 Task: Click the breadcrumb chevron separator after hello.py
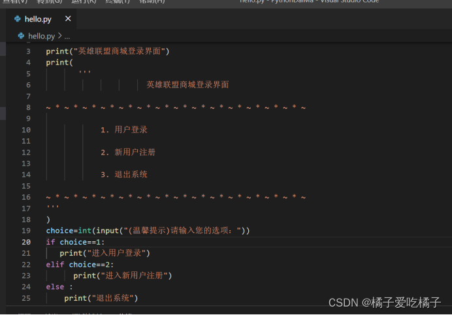tap(59, 36)
